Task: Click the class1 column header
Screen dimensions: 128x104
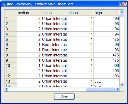Action: click(x=80, y=13)
